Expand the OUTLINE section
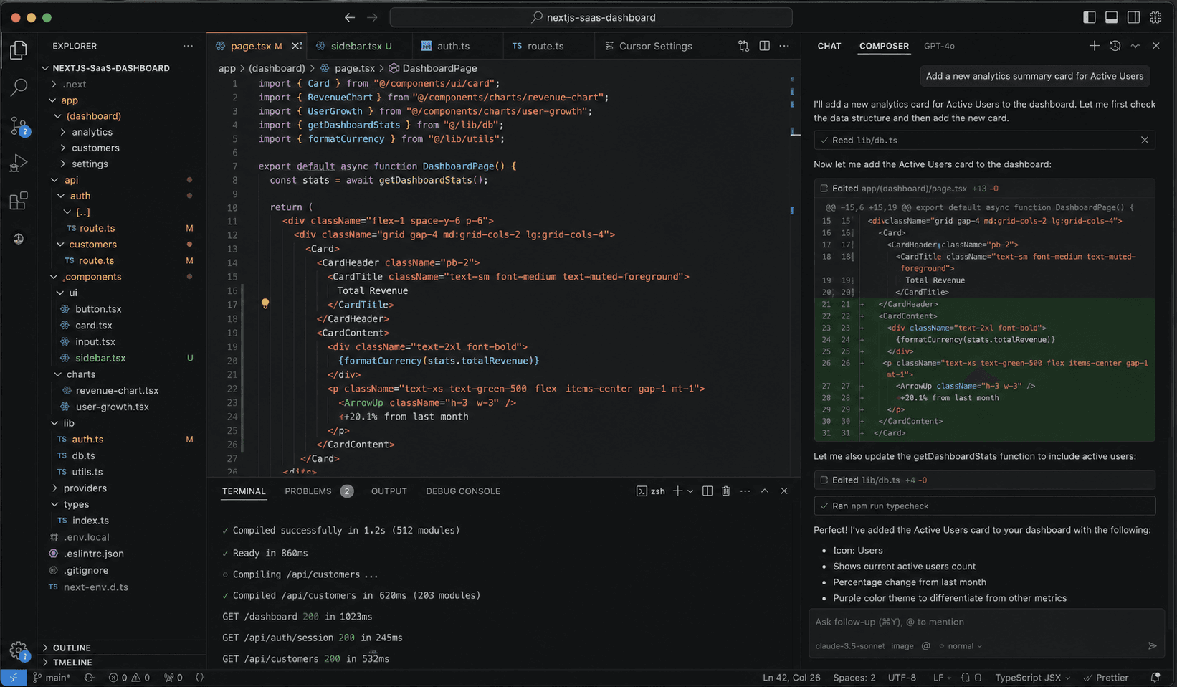Screen dimensions: 1177x687 pos(72,648)
